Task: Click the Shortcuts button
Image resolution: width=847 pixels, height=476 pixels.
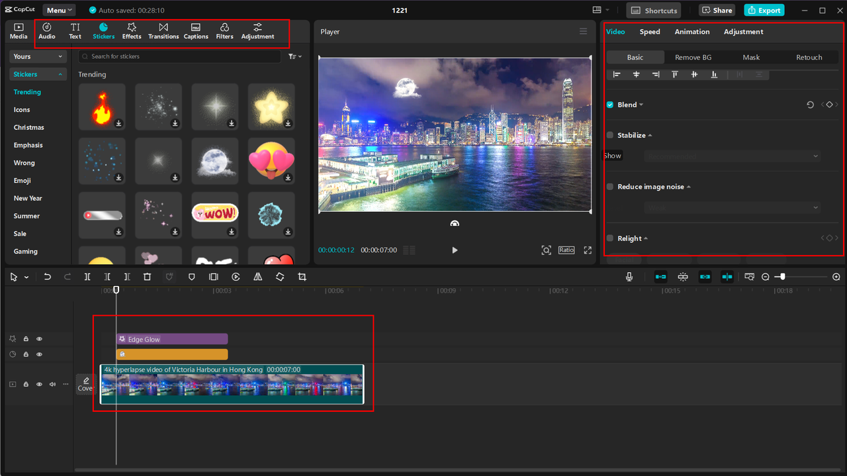Action: click(x=654, y=10)
